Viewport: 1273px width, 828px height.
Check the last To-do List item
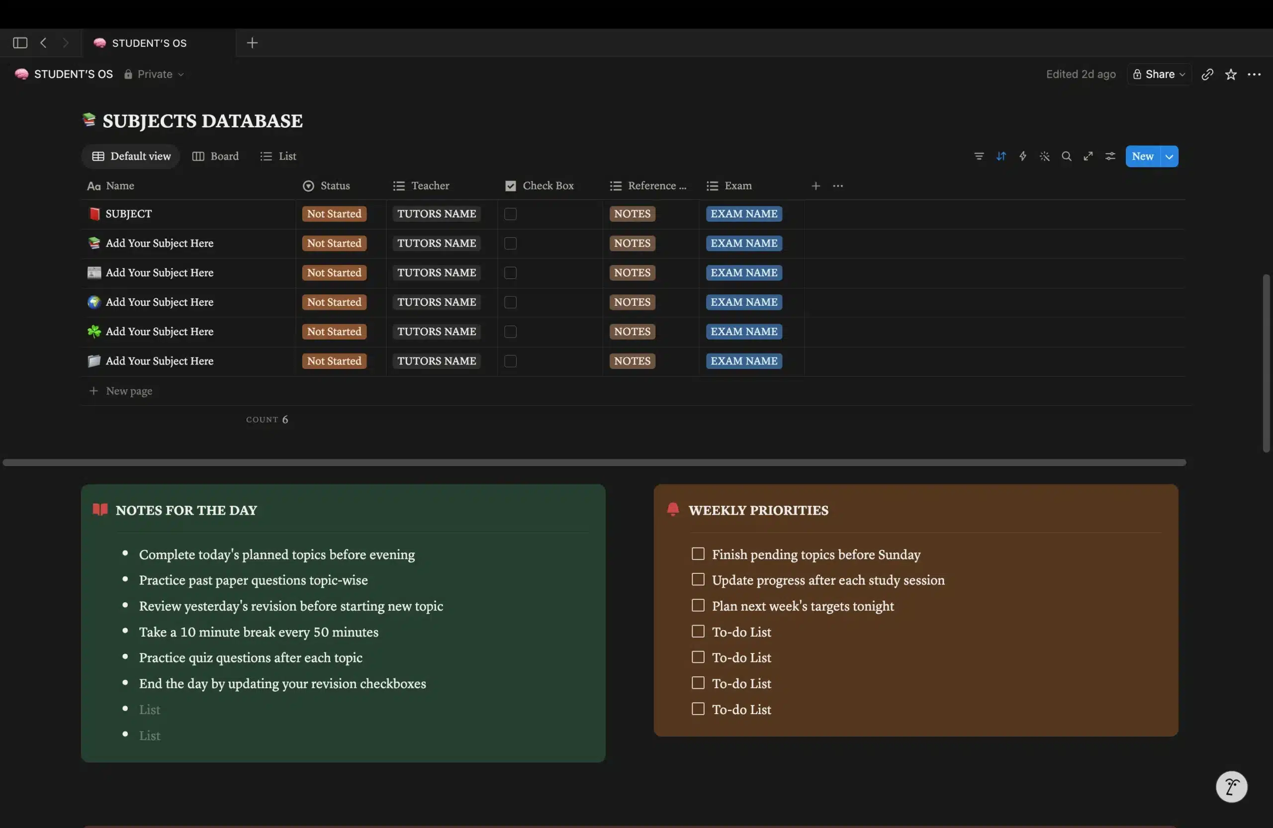click(698, 709)
